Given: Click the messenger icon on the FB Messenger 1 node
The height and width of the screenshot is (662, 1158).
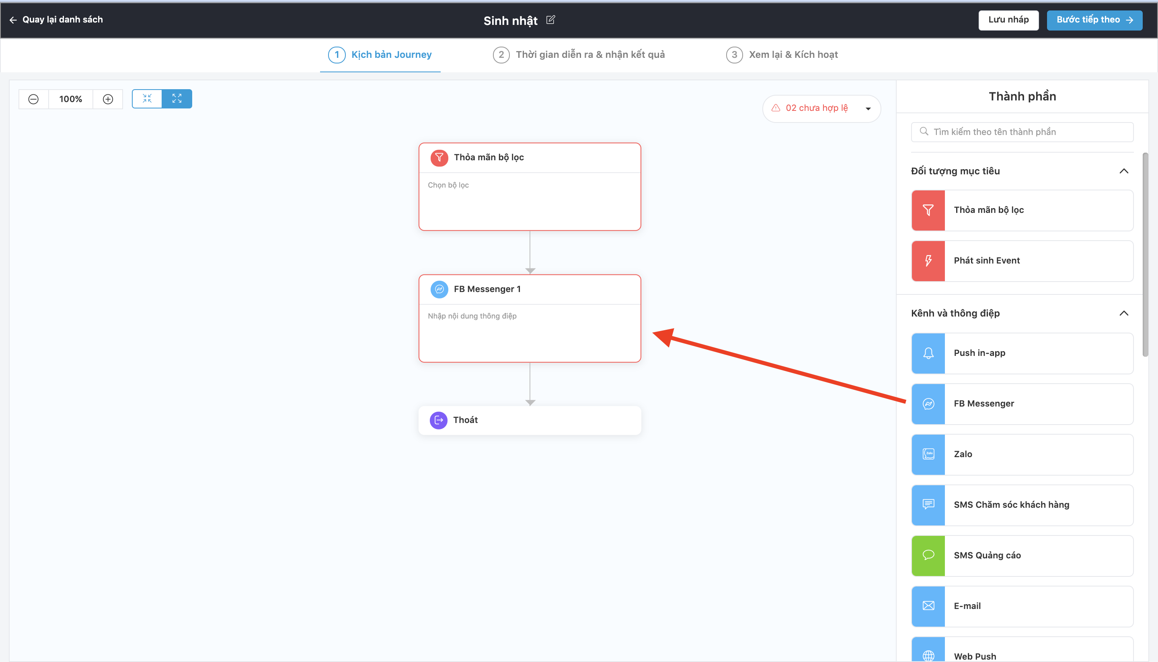Looking at the screenshot, I should [439, 289].
